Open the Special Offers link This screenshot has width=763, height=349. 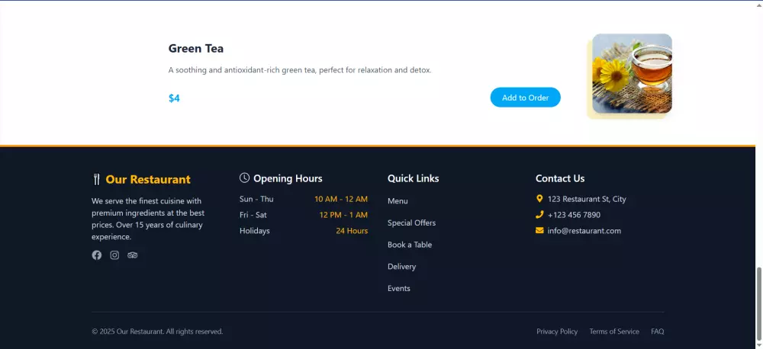(412, 223)
